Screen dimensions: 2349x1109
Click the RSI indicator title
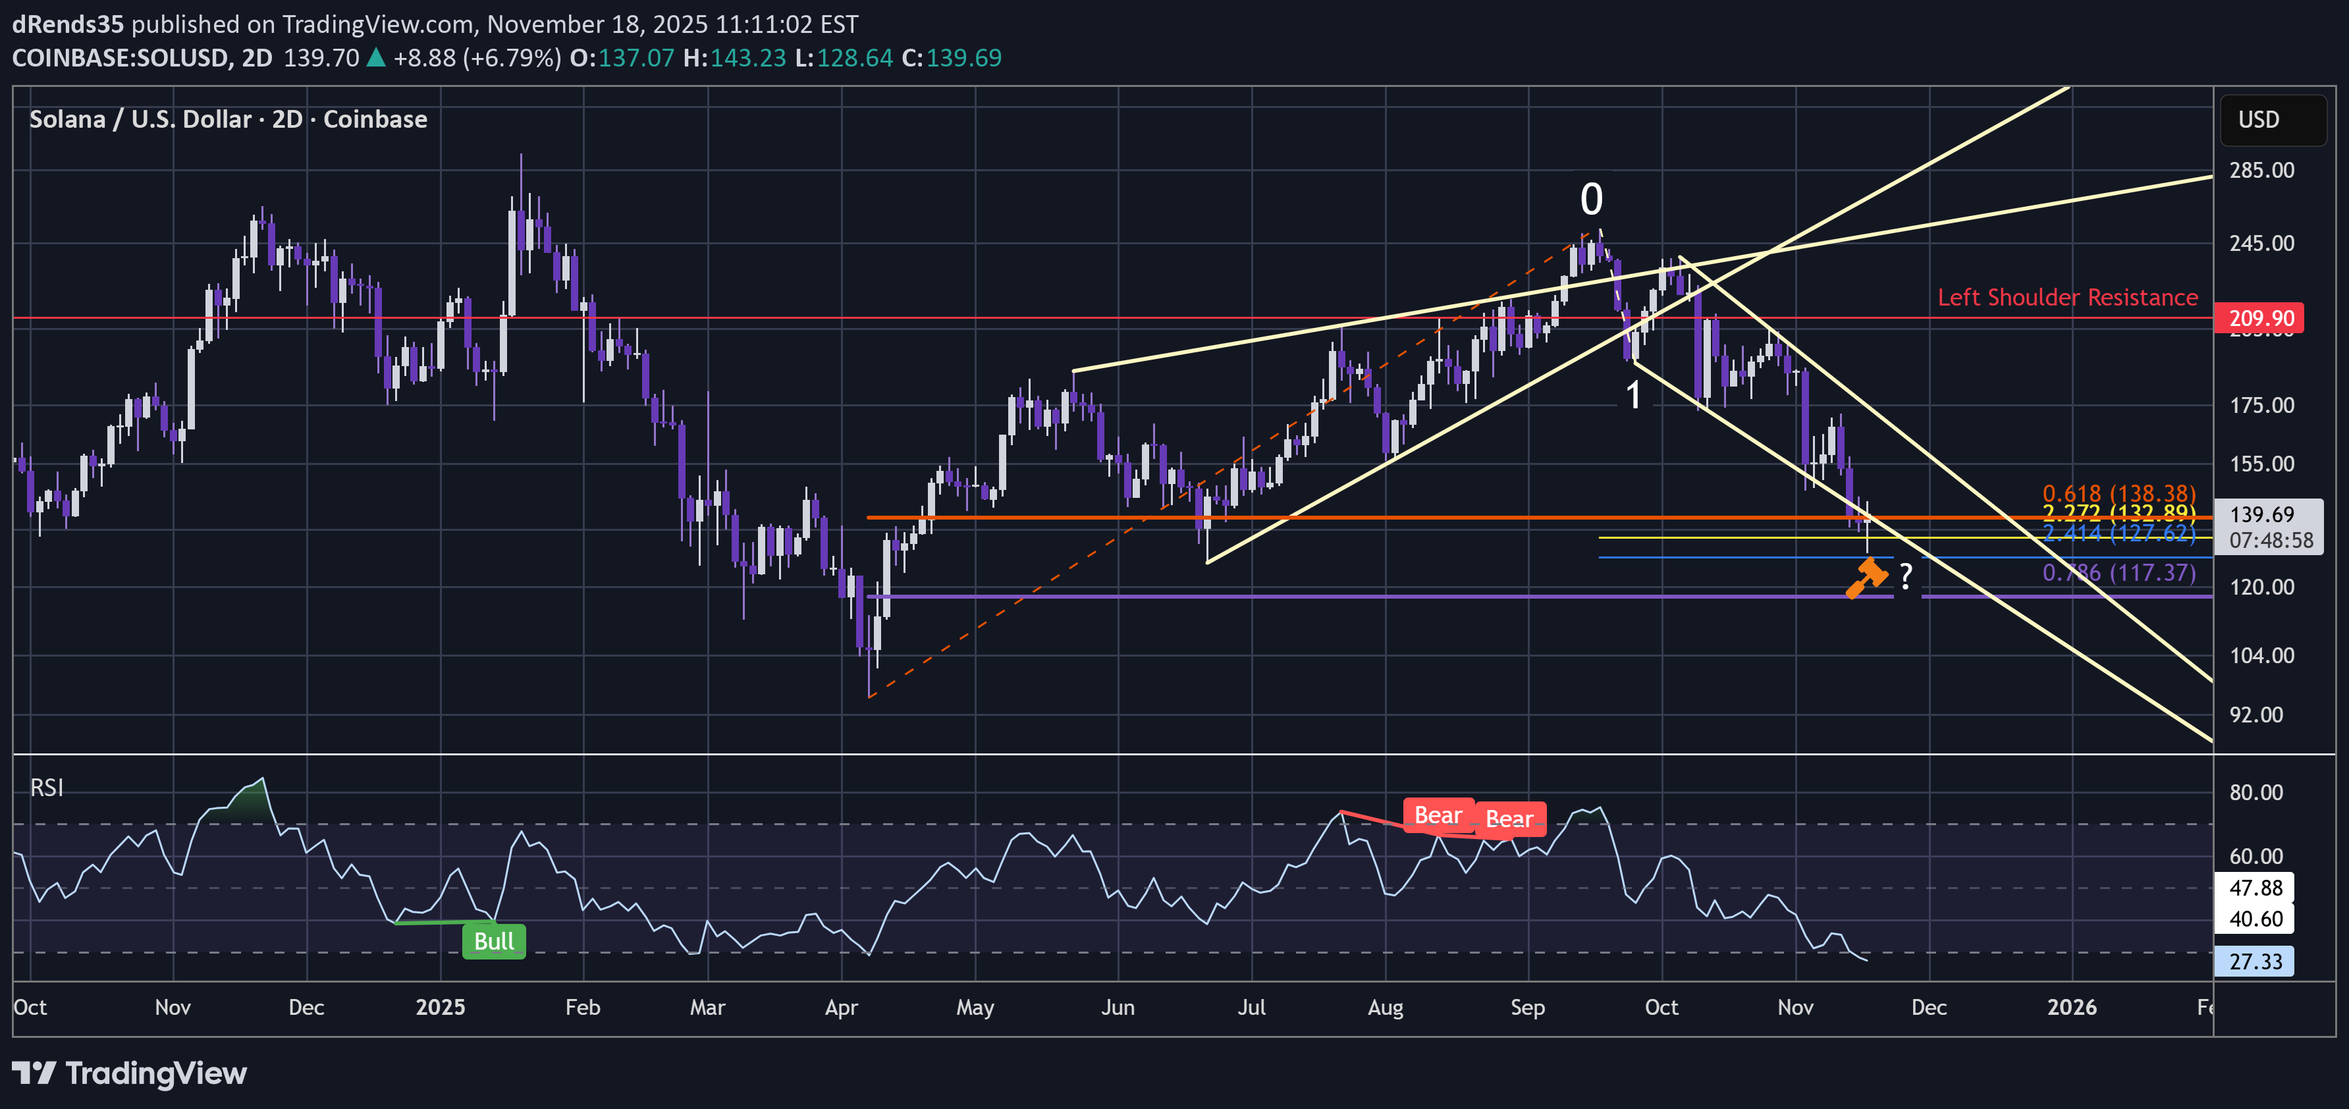click(x=47, y=788)
